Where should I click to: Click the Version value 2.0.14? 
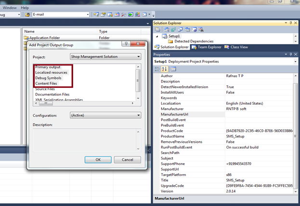[231, 191]
